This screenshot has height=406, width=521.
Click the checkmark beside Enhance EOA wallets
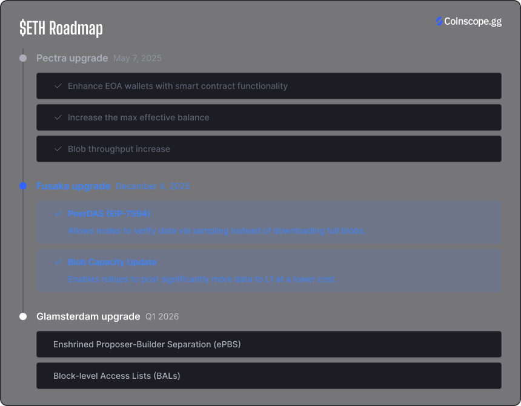[58, 86]
